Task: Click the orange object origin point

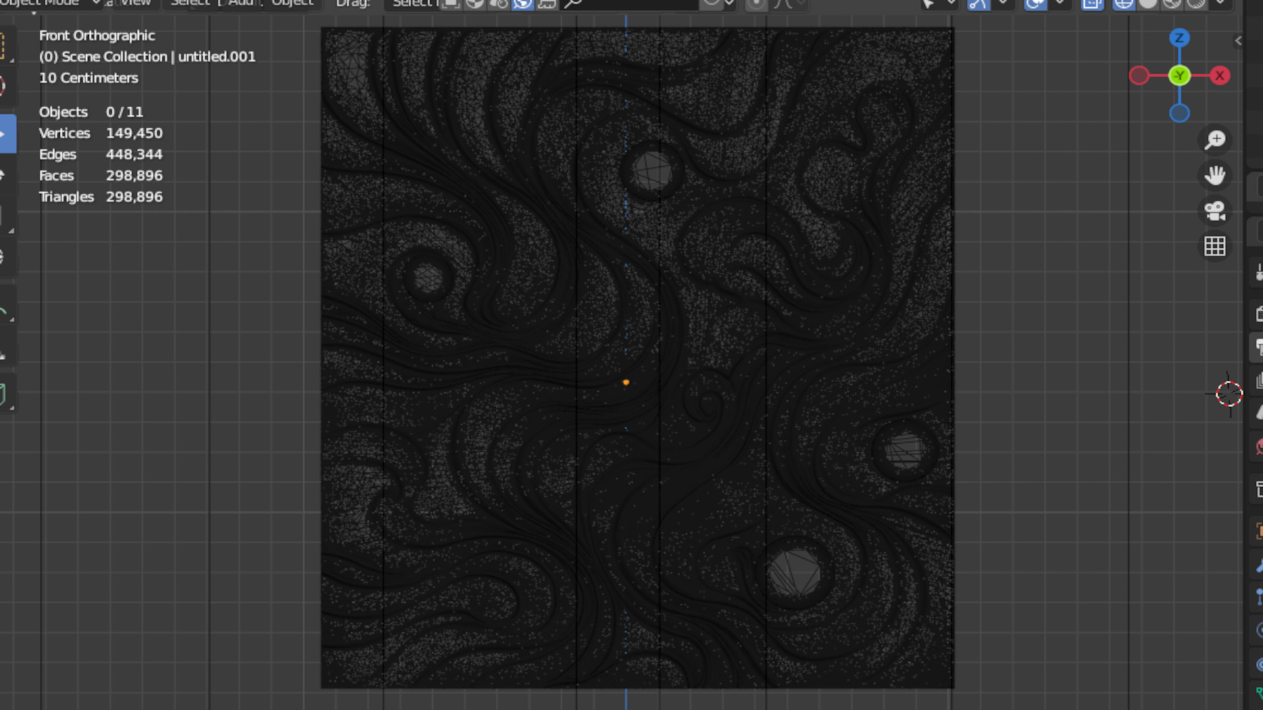Action: click(x=626, y=382)
